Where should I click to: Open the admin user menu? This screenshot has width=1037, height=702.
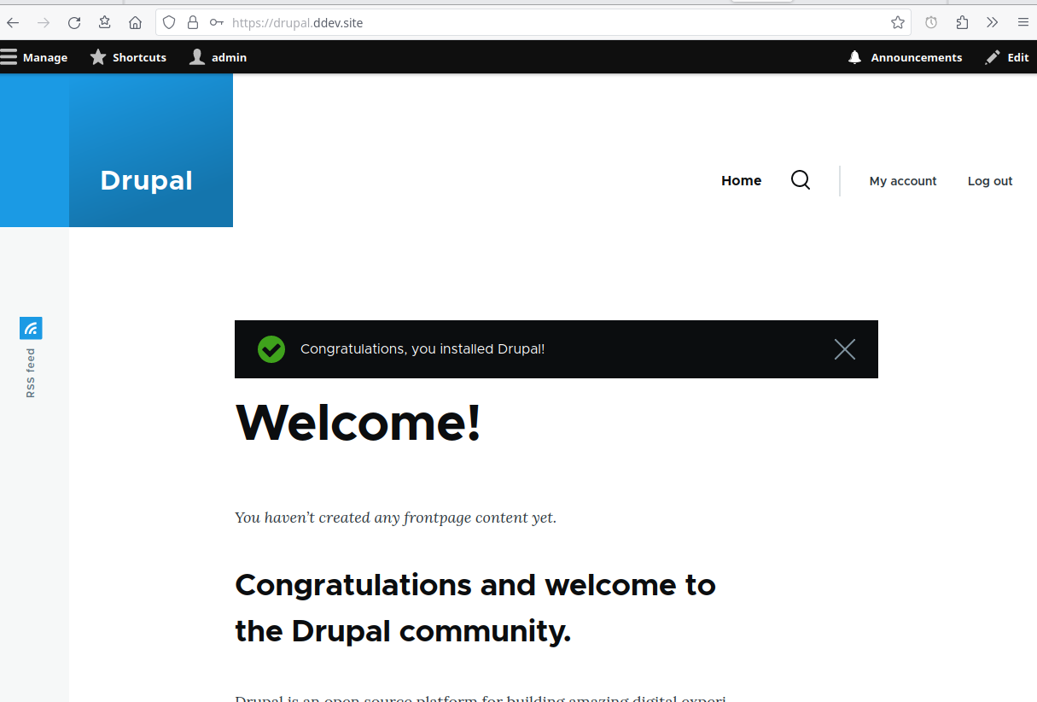click(218, 57)
